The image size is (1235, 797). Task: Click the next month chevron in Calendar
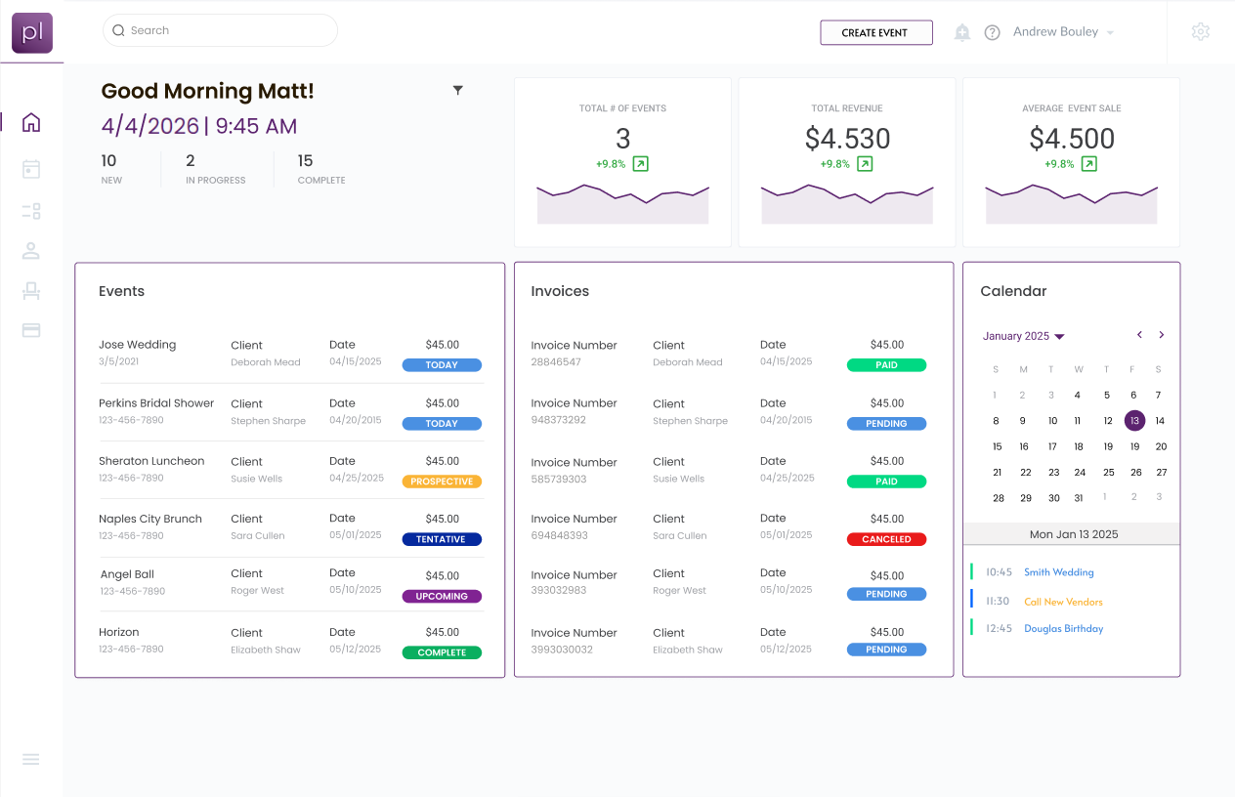1161,334
